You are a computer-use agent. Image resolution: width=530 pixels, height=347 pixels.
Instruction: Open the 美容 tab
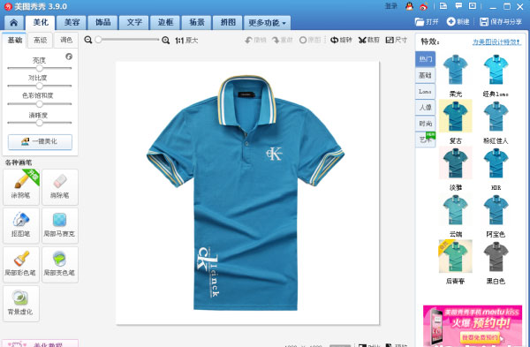click(x=72, y=23)
